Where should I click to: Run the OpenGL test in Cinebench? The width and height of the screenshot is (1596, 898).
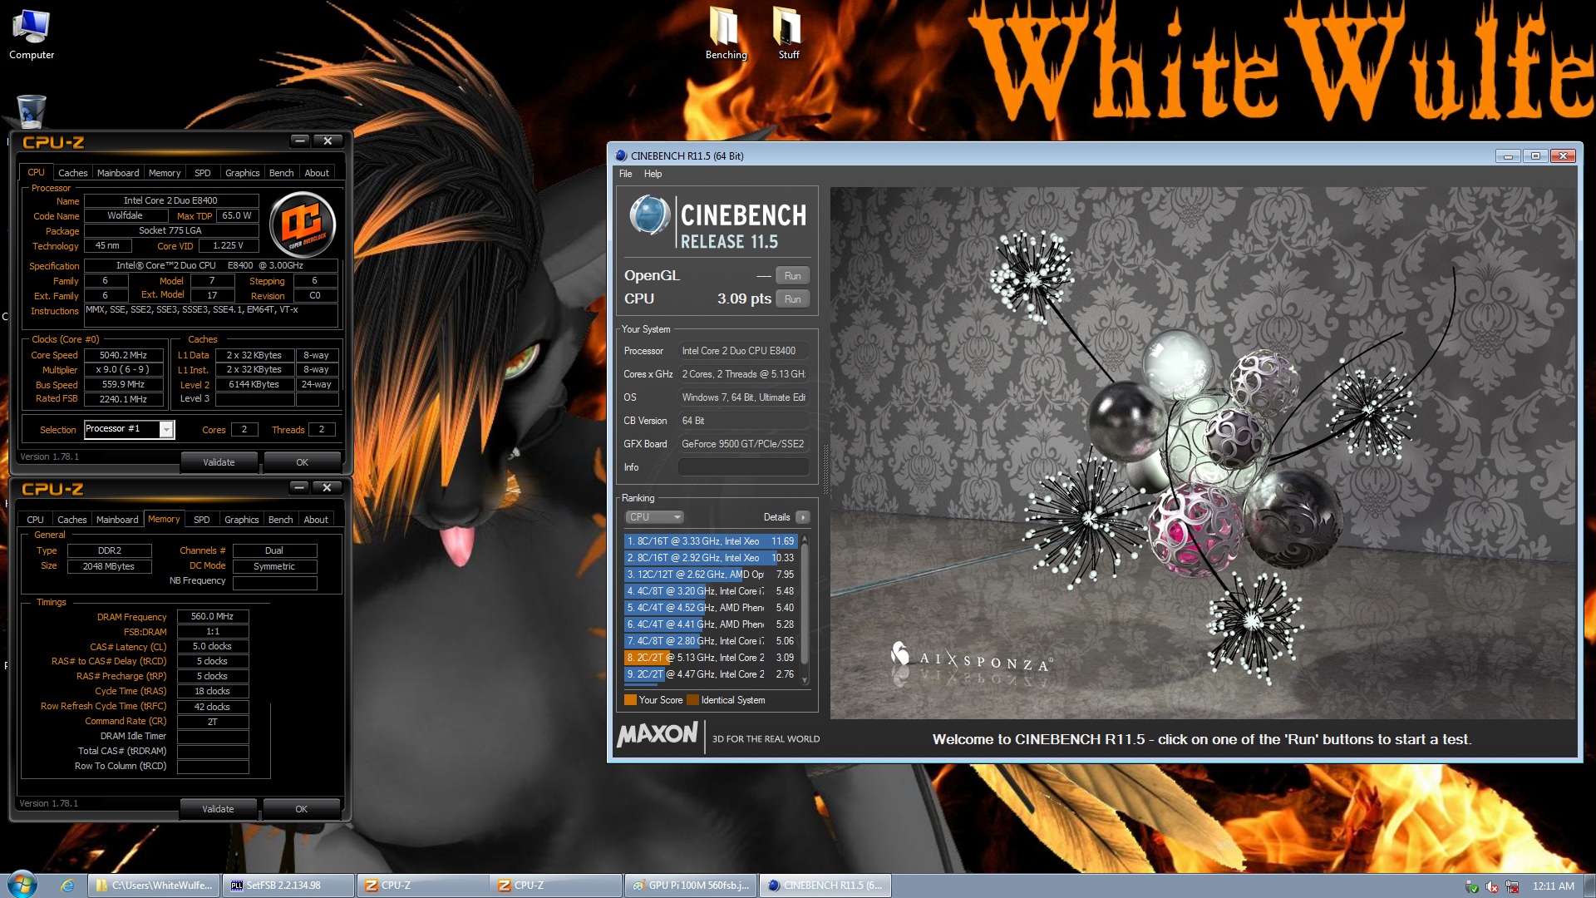click(792, 276)
